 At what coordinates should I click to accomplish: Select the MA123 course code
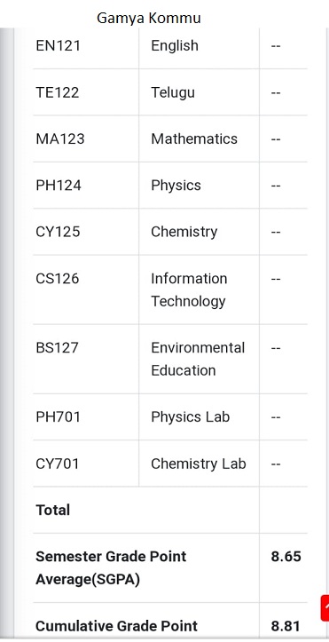[60, 139]
